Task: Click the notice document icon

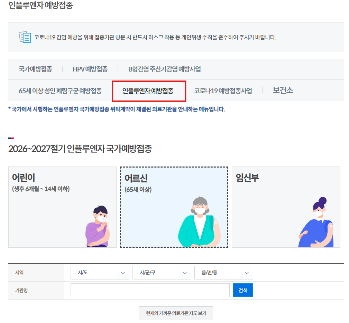Action: tap(25, 37)
